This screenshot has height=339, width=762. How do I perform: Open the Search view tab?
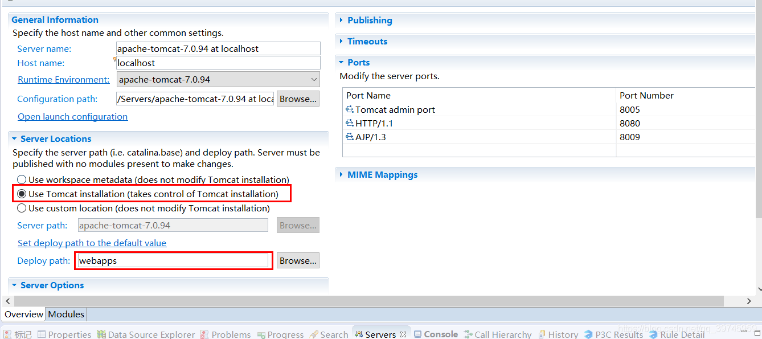329,334
